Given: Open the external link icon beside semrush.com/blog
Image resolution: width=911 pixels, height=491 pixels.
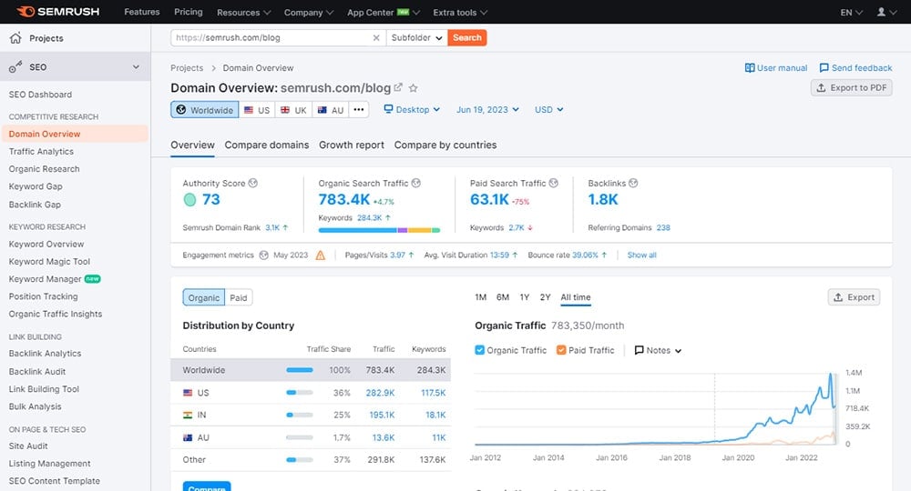Looking at the screenshot, I should pos(398,87).
